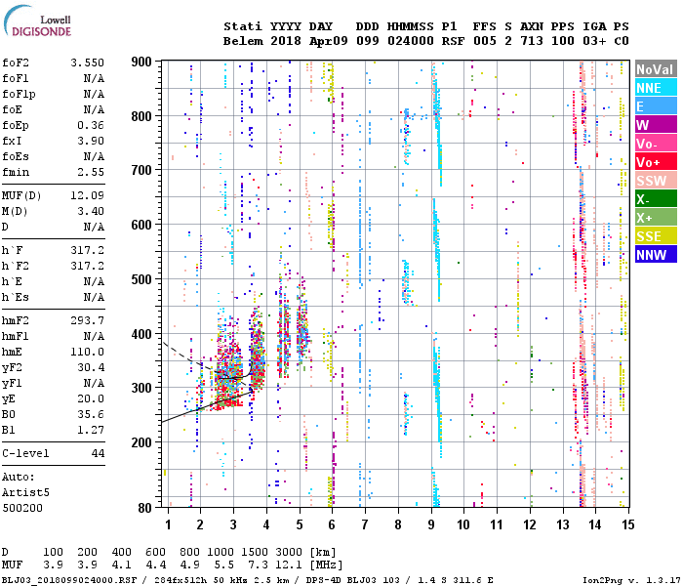The width and height of the screenshot is (683, 586).
Task: Click the Lowell Digisonde logo
Action: pyautogui.click(x=37, y=21)
